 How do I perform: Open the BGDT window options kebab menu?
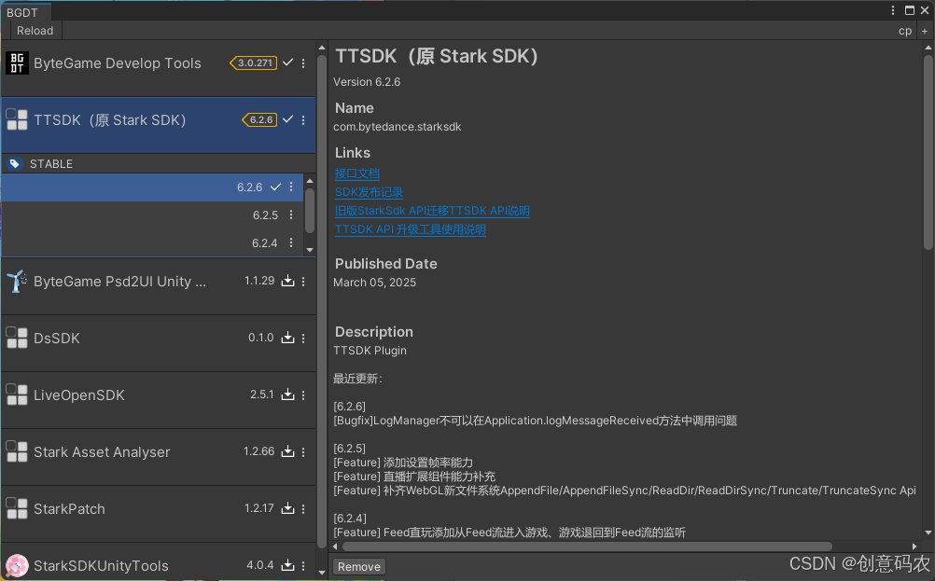(893, 10)
